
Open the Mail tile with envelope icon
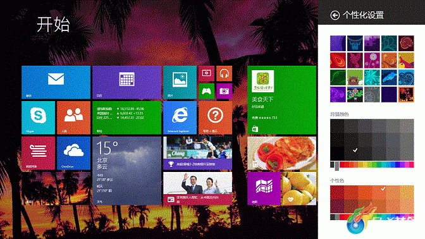[56, 82]
